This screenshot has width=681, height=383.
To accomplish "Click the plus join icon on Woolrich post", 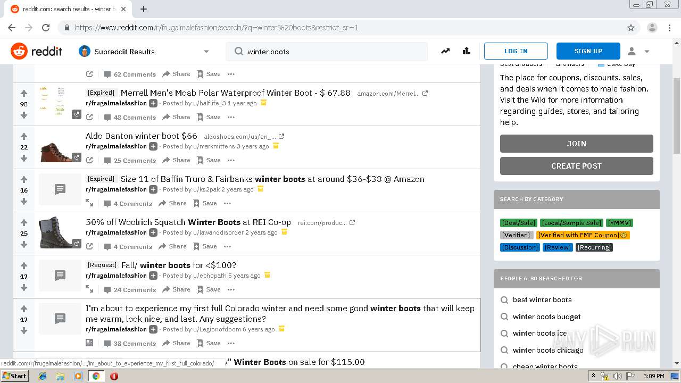I will pyautogui.click(x=153, y=232).
